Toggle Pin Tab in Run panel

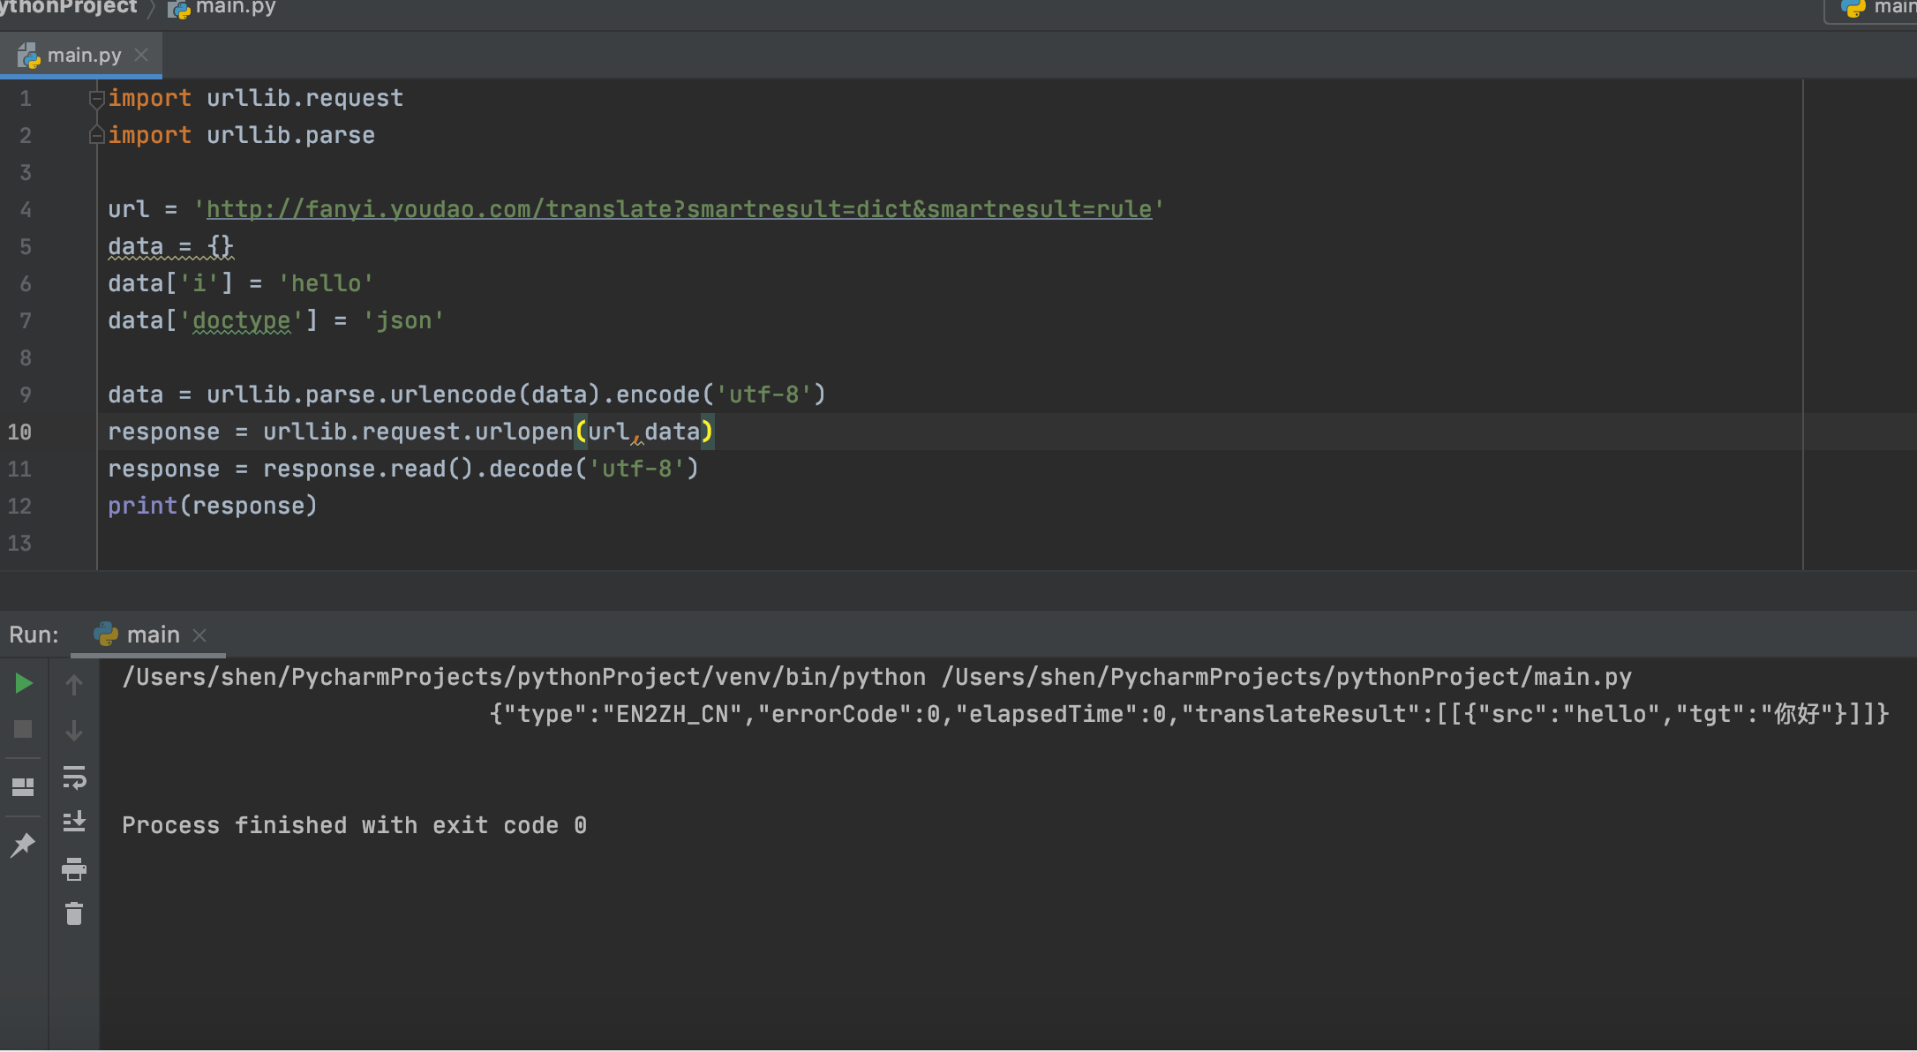click(24, 845)
